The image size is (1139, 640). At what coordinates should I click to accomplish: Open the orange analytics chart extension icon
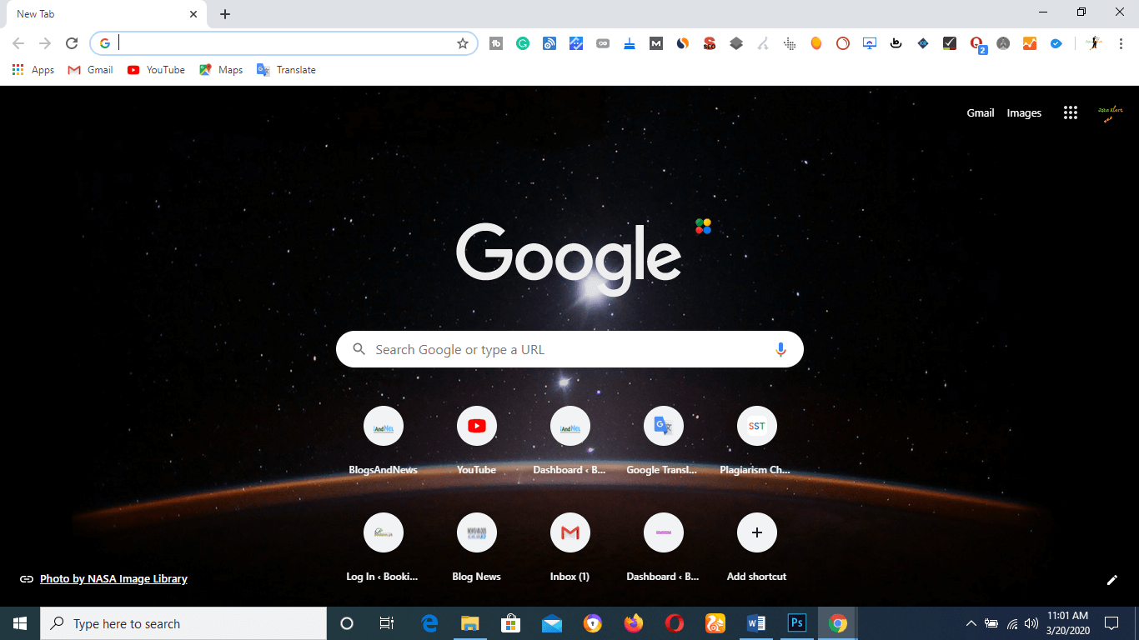pyautogui.click(x=1030, y=43)
